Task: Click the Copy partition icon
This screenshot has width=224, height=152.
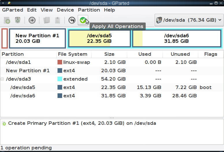Action: (x=47, y=20)
